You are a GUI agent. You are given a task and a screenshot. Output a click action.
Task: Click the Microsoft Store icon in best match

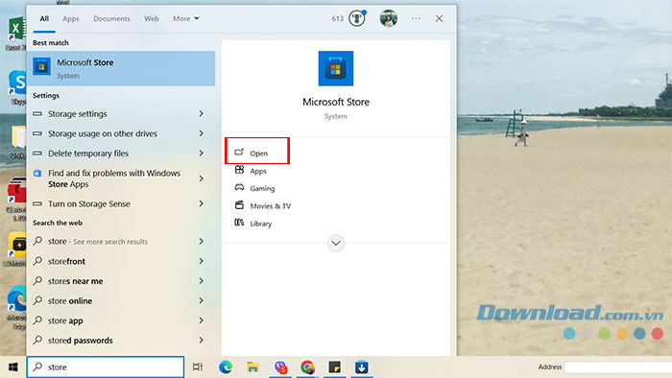pyautogui.click(x=42, y=66)
